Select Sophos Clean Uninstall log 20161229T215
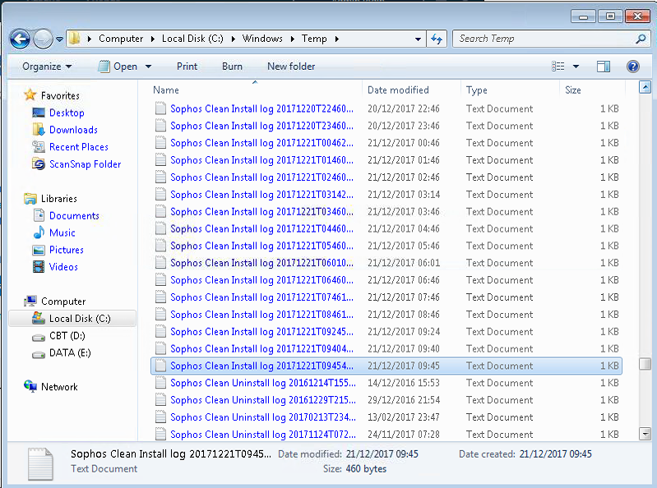 pos(262,400)
